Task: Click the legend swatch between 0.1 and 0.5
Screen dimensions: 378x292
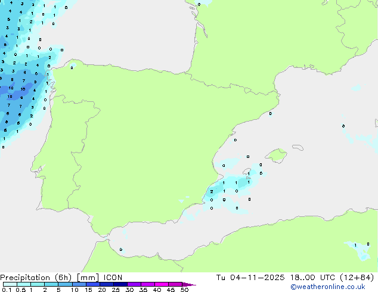Action: [x=10, y=284]
